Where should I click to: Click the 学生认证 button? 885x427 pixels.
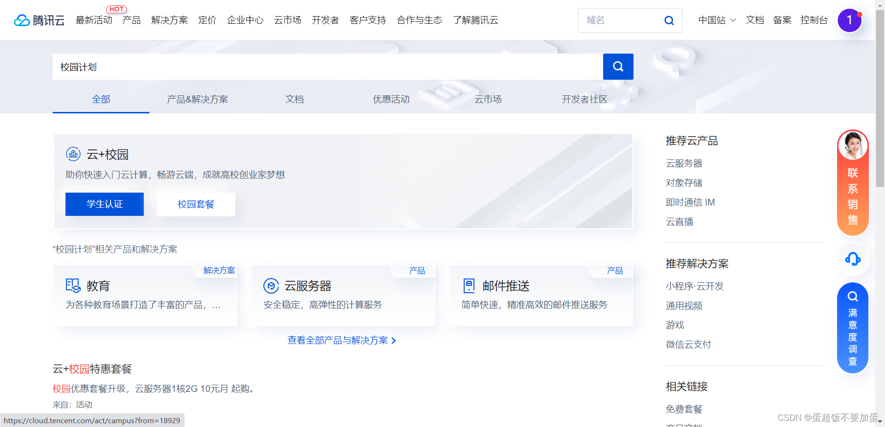tap(104, 204)
